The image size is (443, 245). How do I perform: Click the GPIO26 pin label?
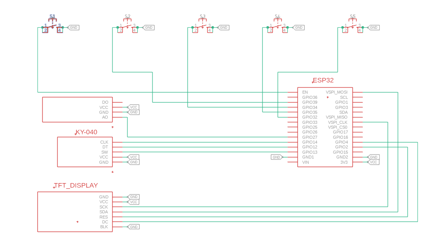[x=310, y=132]
